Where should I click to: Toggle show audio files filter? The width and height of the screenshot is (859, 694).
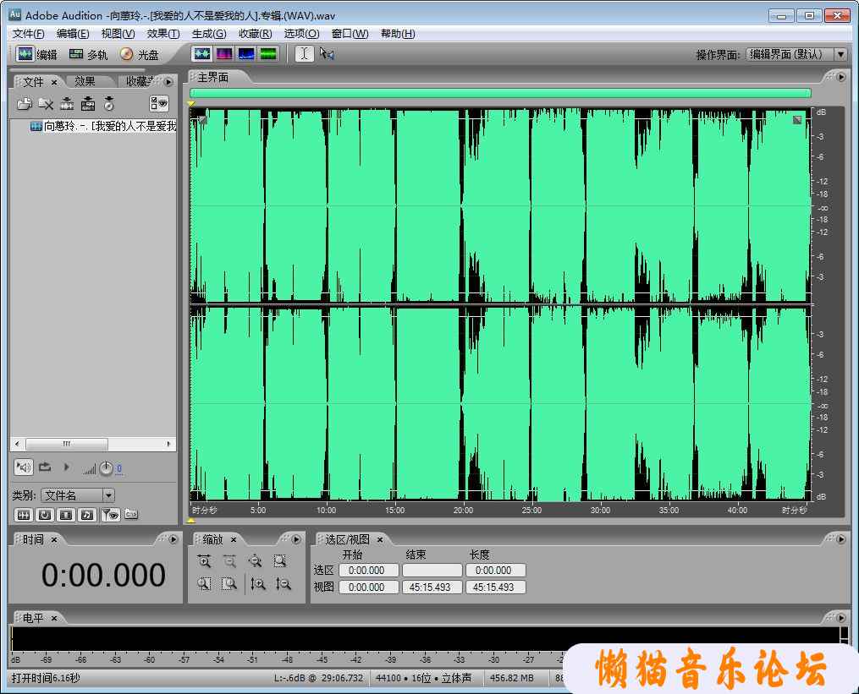[x=24, y=515]
